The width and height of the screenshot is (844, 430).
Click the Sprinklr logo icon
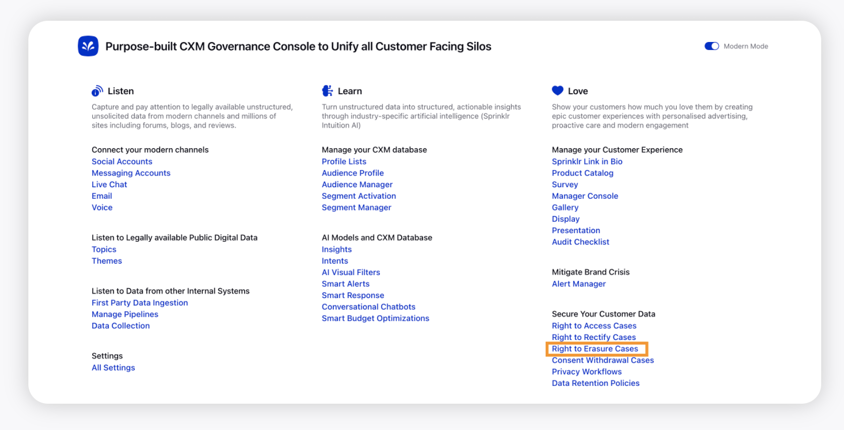pyautogui.click(x=88, y=46)
